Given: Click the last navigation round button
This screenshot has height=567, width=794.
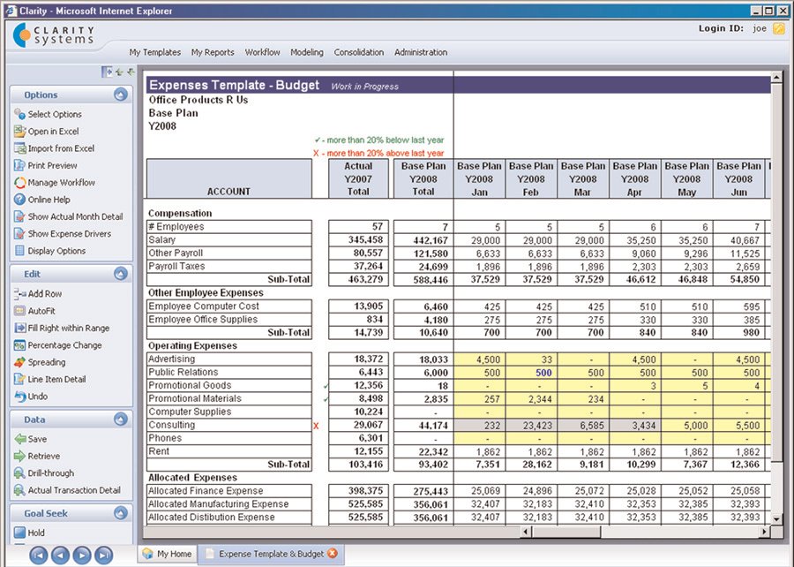Looking at the screenshot, I should (x=104, y=556).
